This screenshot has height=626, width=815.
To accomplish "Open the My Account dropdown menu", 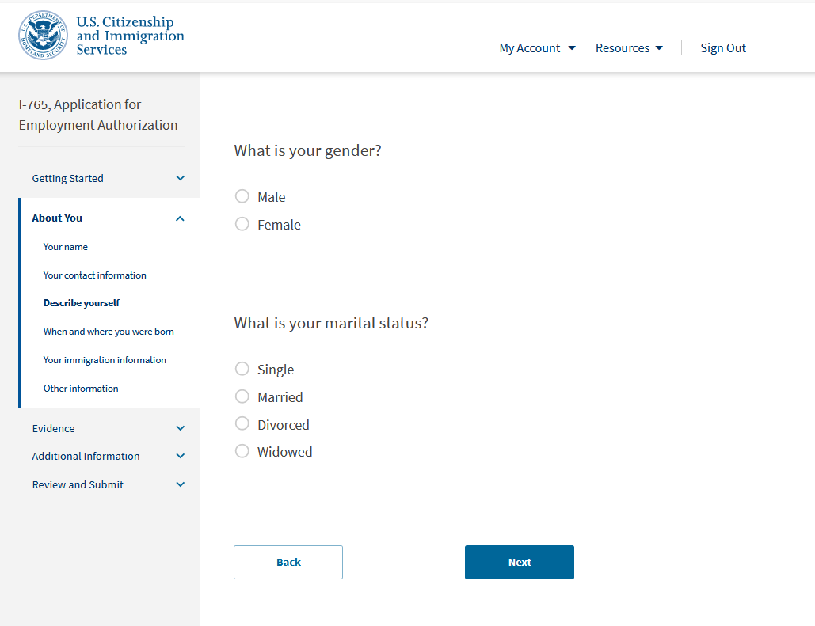I will (537, 48).
